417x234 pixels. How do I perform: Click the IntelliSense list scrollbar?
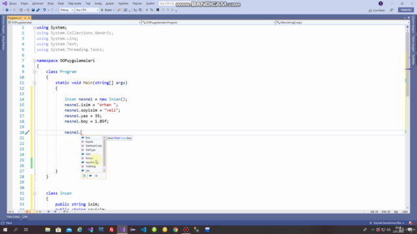tap(104, 154)
